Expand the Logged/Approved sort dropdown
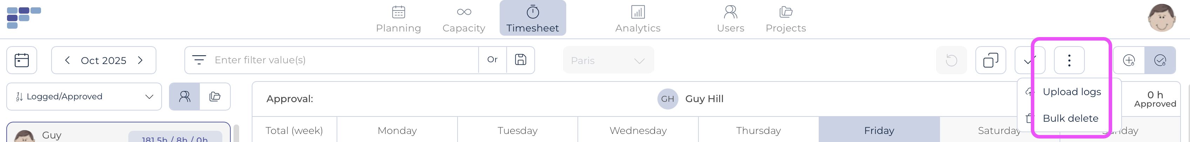The height and width of the screenshot is (142, 1190). pos(84,97)
